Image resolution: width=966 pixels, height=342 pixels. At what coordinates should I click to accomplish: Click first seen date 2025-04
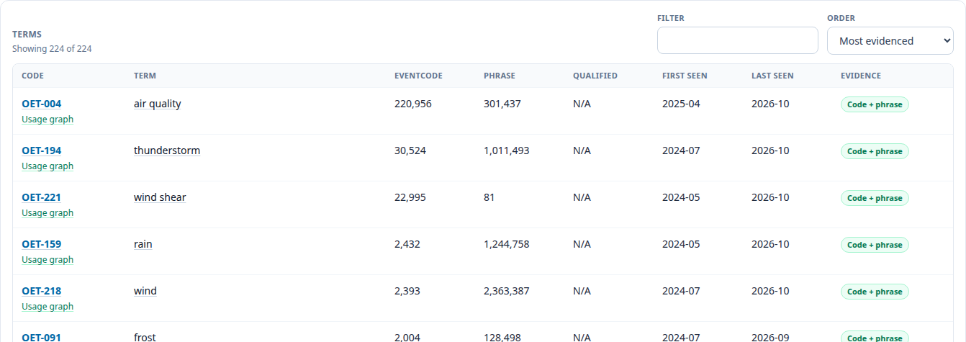tap(681, 104)
